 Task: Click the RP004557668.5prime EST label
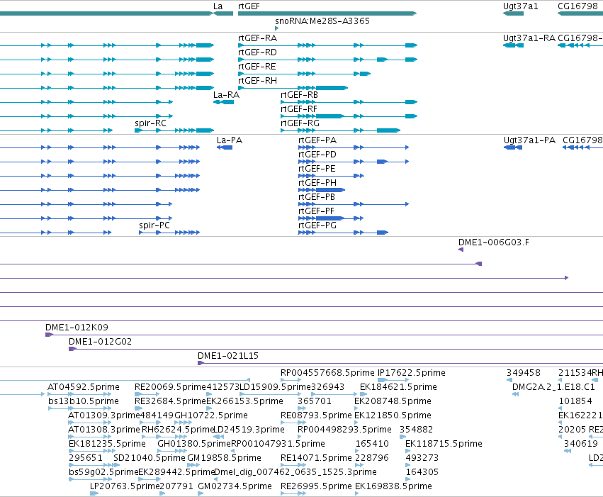327,373
